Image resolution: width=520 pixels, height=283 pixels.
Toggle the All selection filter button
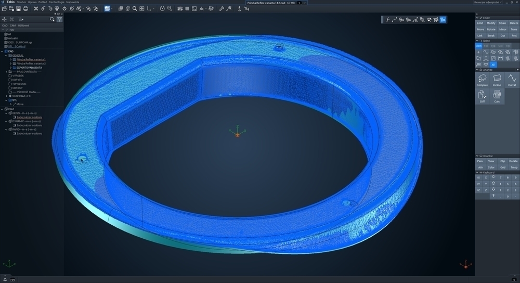click(493, 65)
